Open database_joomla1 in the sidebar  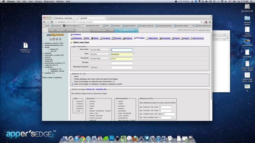click(x=54, y=43)
